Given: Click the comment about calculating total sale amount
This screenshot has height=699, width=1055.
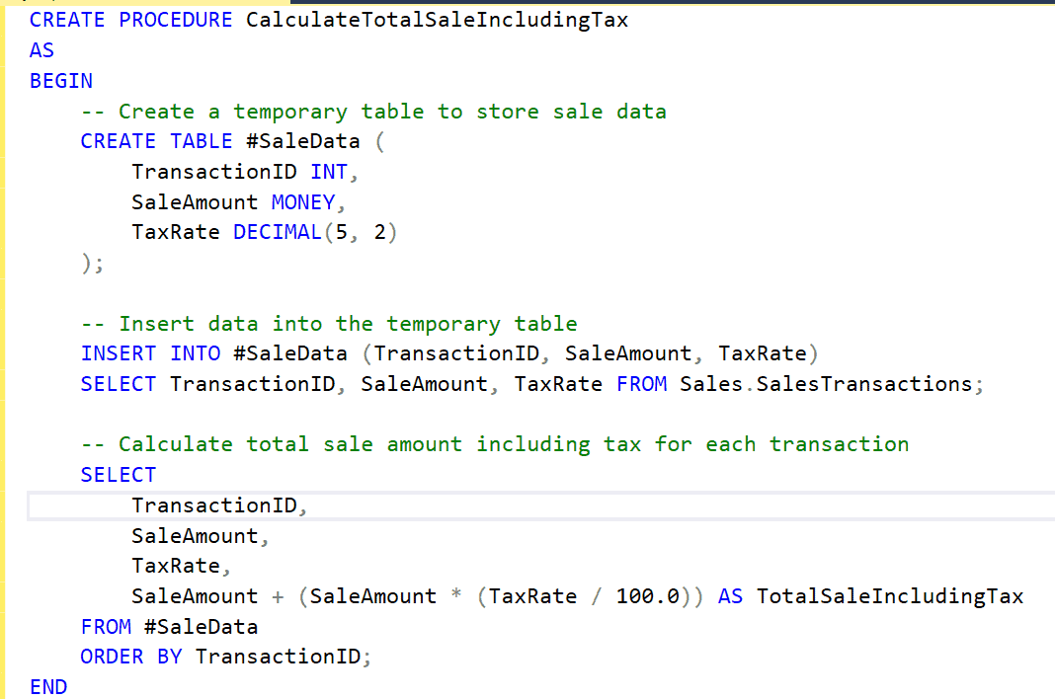Looking at the screenshot, I should pyautogui.click(x=494, y=444).
